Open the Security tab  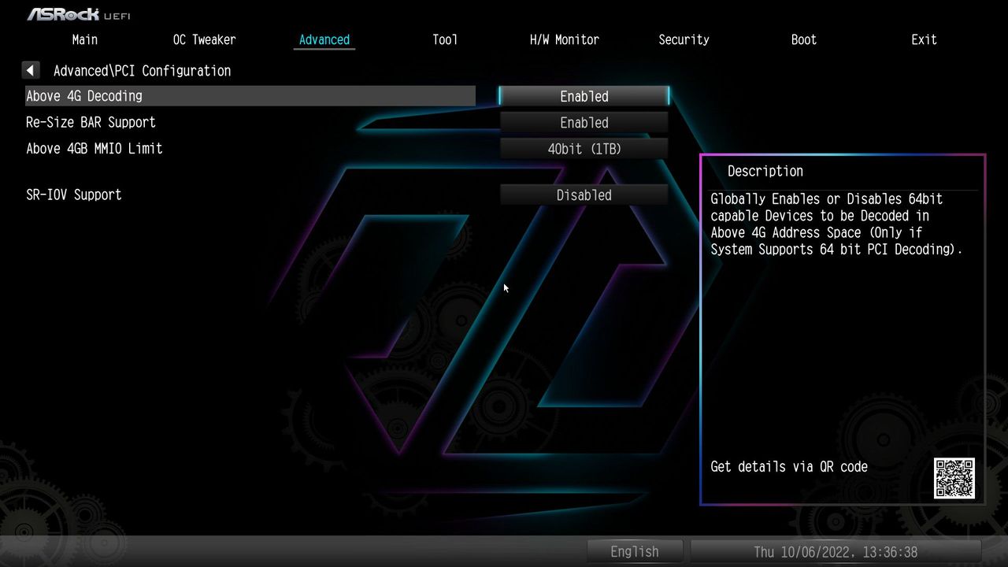(684, 39)
